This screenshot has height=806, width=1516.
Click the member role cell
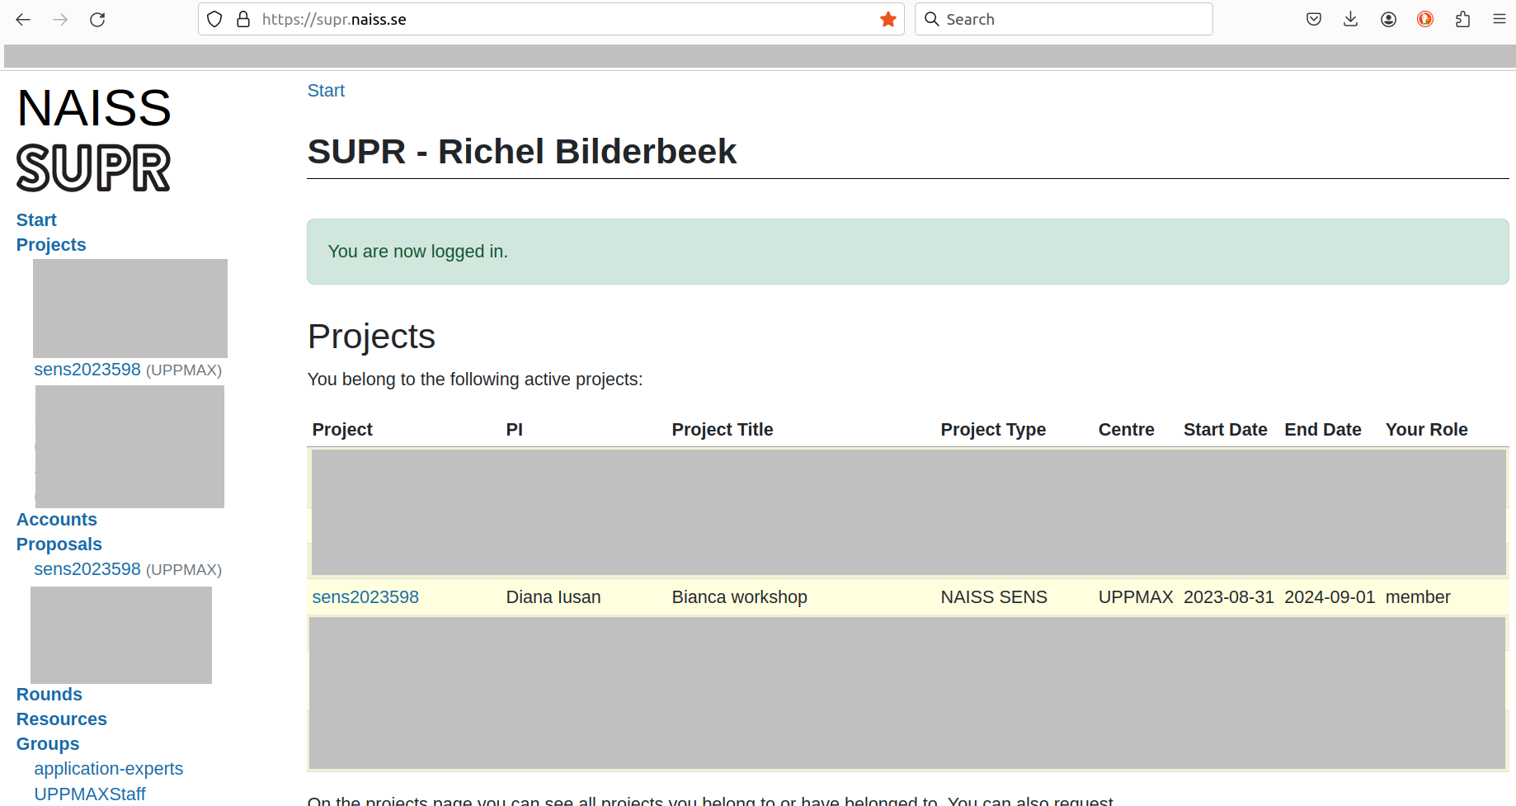[1418, 597]
